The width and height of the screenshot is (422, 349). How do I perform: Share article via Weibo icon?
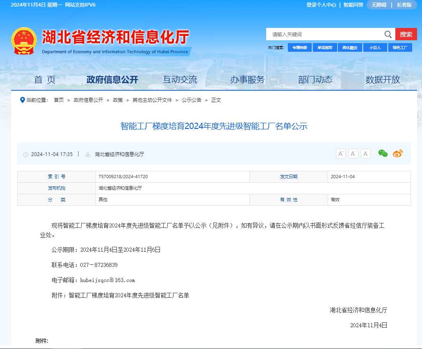coord(398,154)
